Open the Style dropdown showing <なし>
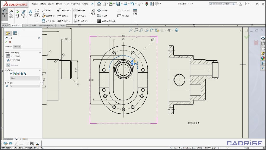The image size is (266, 150). pos(25,78)
